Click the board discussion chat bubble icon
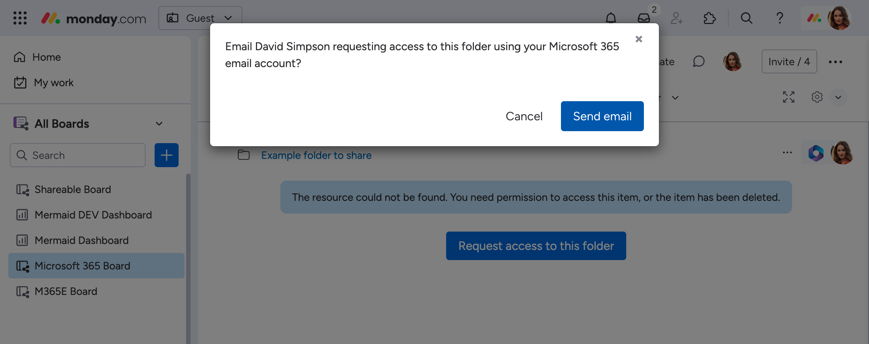The height and width of the screenshot is (344, 869). 699,61
